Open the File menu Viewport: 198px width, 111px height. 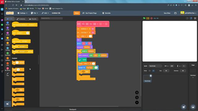point(34,13)
